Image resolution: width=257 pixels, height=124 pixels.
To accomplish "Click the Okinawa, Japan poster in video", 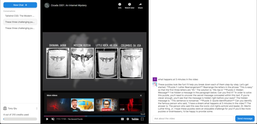I will pos(58,63).
